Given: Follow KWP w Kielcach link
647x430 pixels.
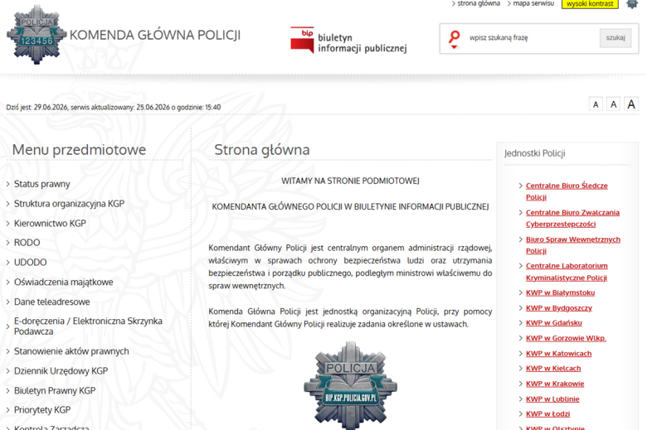Looking at the screenshot, I should point(553,368).
